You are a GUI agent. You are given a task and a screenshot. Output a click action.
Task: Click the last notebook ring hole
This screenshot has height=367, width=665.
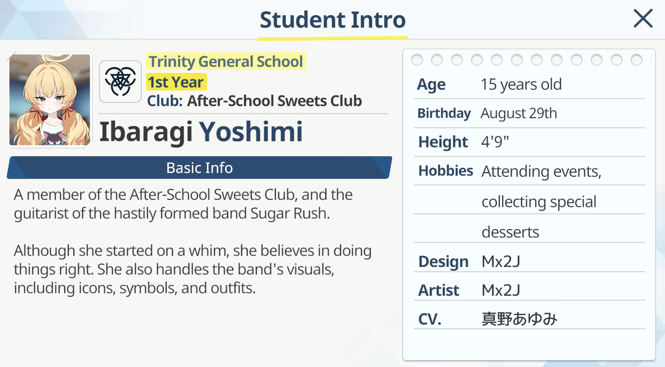pos(636,60)
